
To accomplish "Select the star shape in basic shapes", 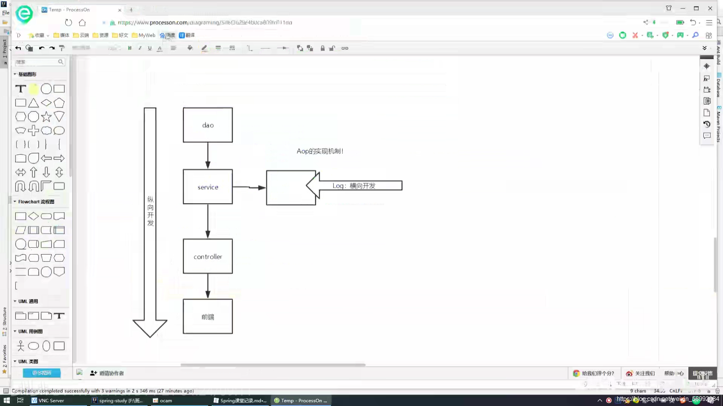I will pos(46,117).
